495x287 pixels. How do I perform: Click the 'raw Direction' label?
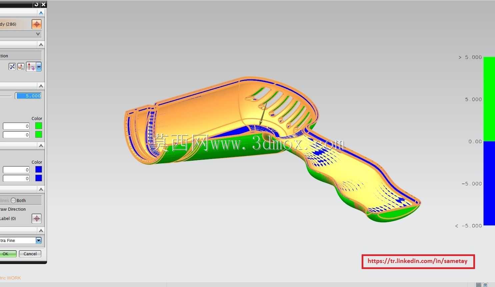pyautogui.click(x=13, y=209)
